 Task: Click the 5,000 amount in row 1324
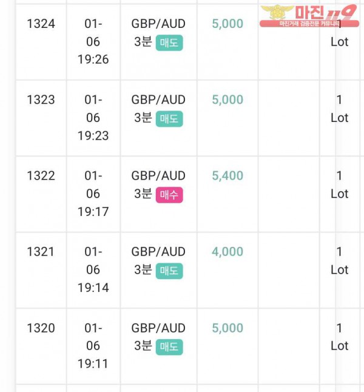227,24
